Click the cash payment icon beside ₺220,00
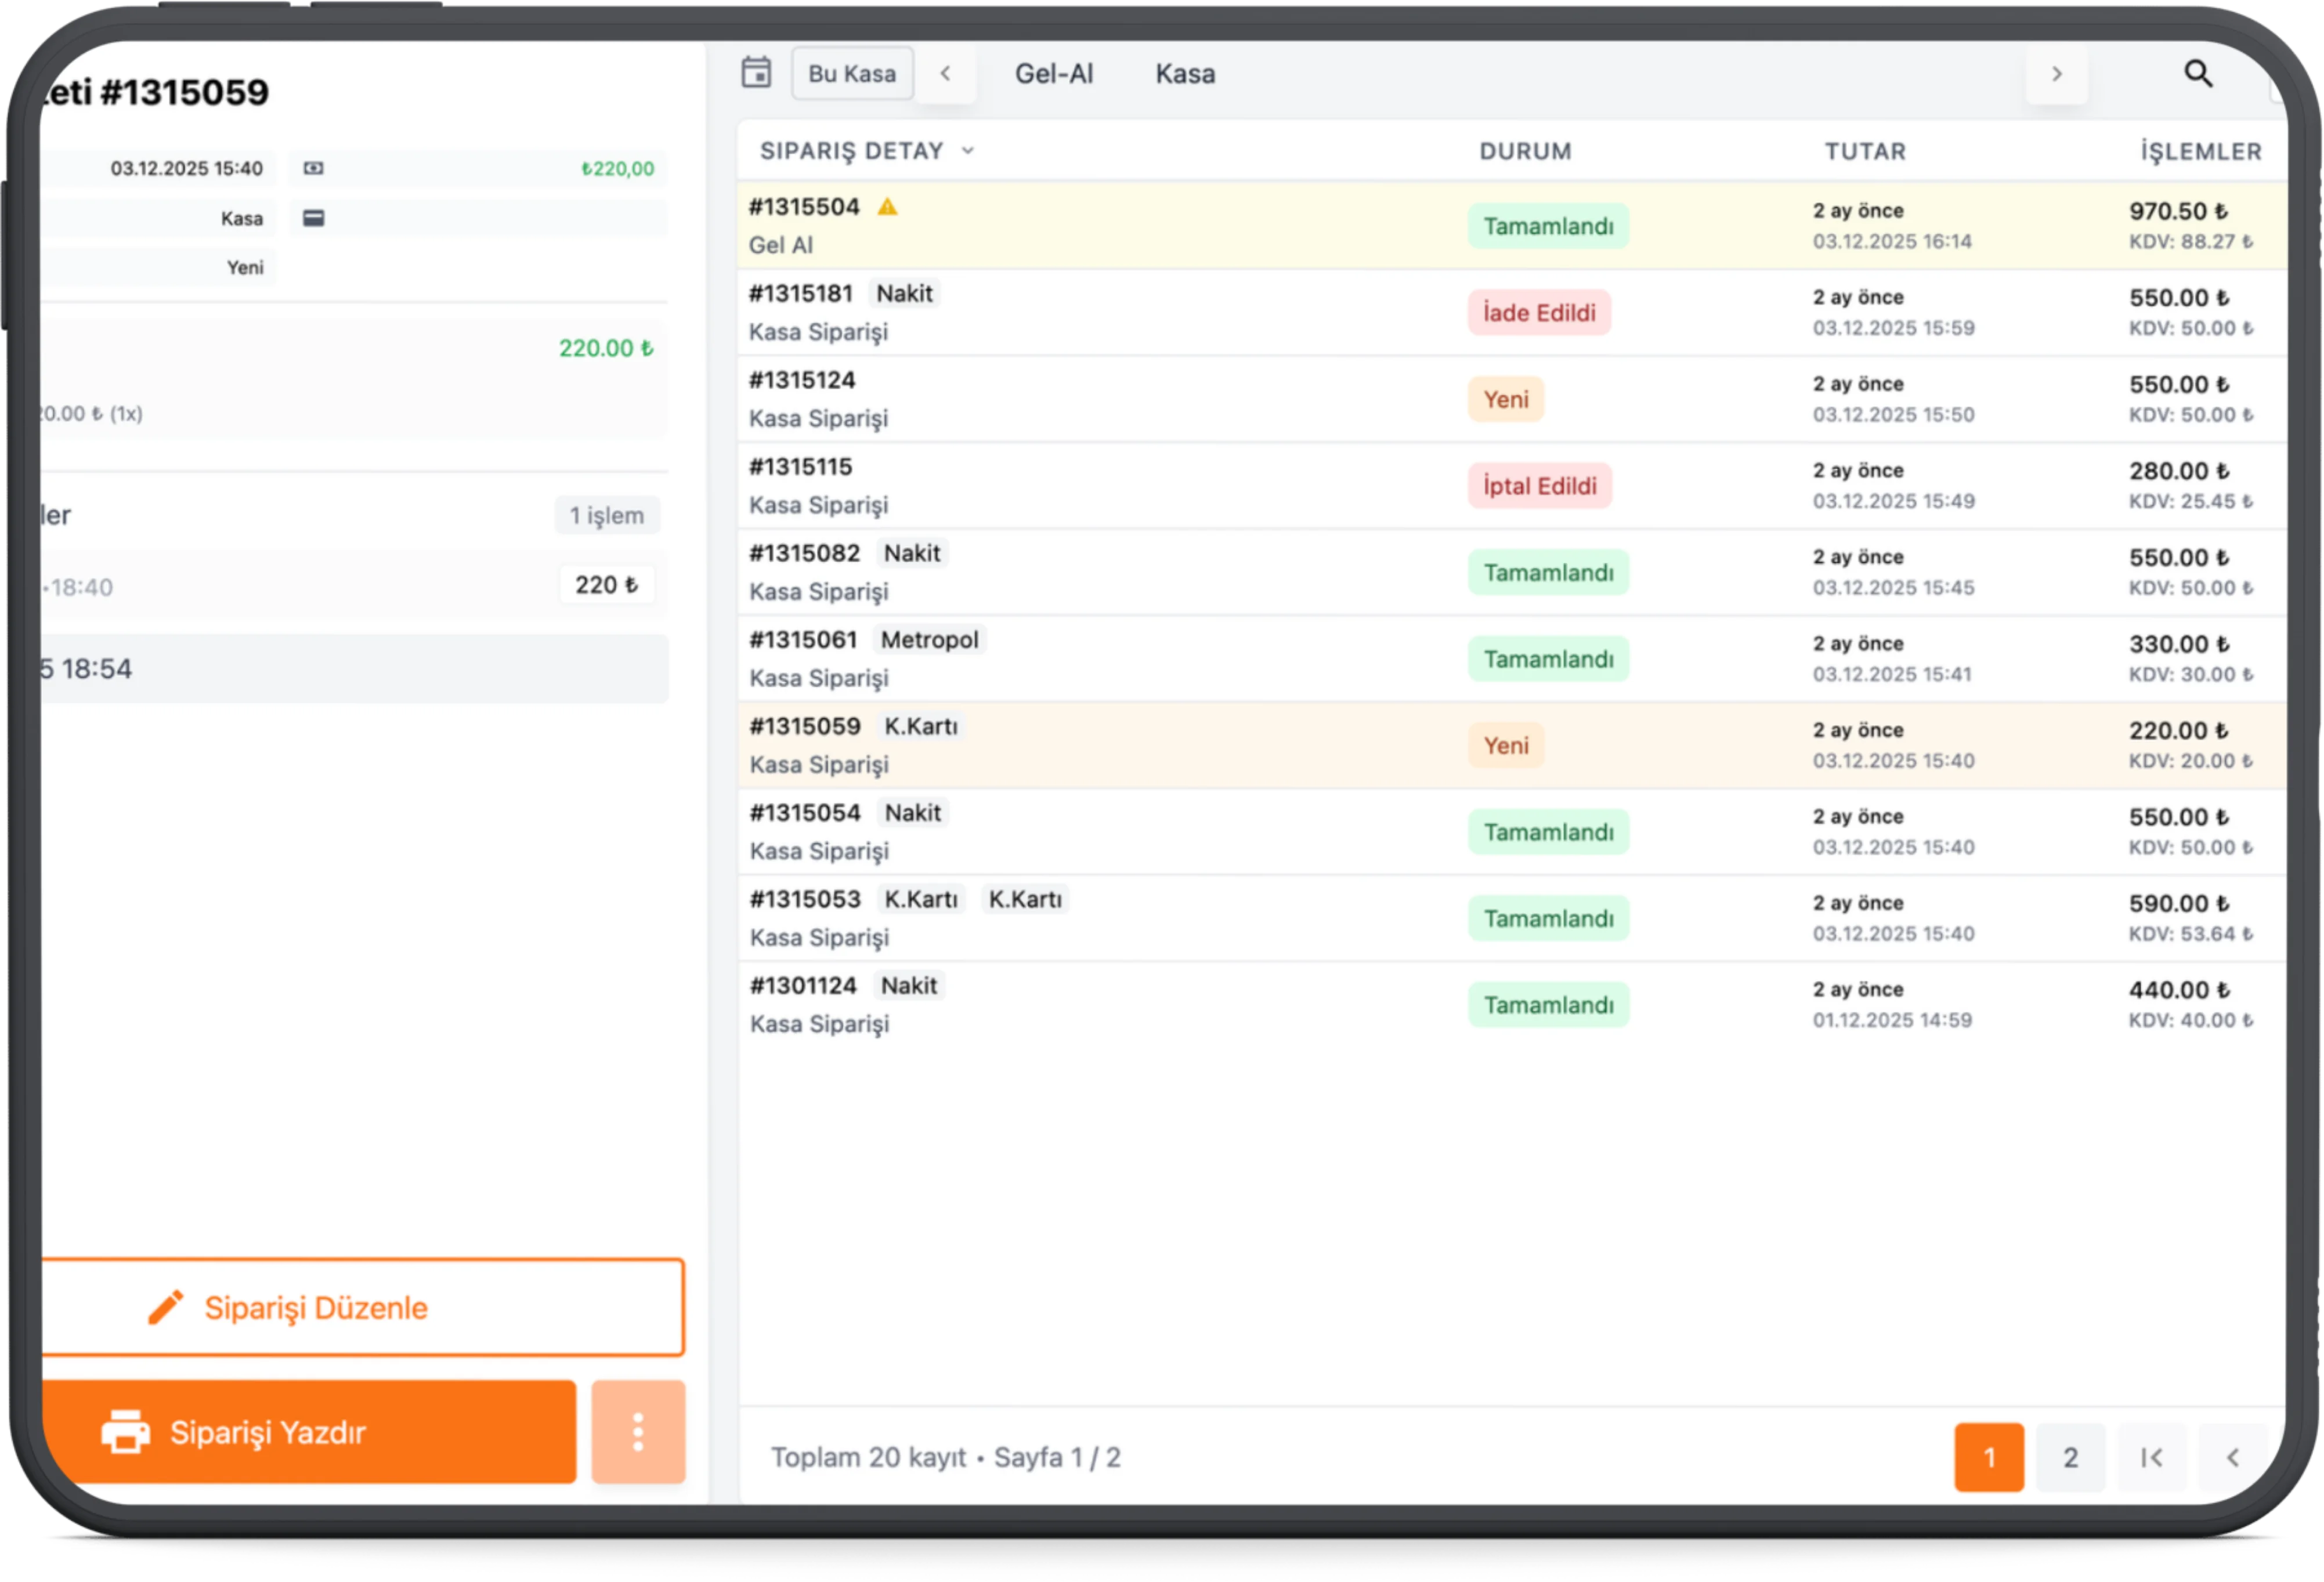 pyautogui.click(x=313, y=168)
